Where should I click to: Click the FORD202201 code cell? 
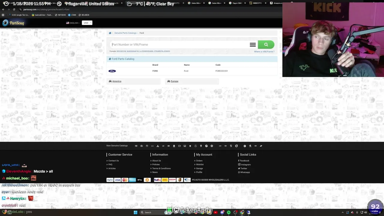pyautogui.click(x=222, y=71)
